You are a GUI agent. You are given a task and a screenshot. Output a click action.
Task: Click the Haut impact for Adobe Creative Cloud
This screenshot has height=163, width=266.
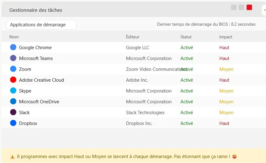click(224, 80)
